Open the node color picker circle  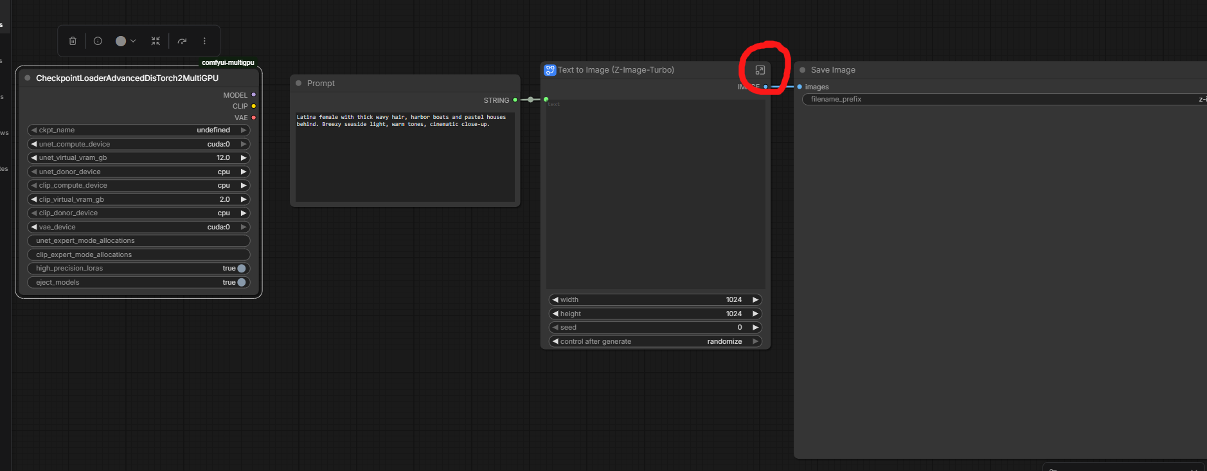tap(121, 41)
